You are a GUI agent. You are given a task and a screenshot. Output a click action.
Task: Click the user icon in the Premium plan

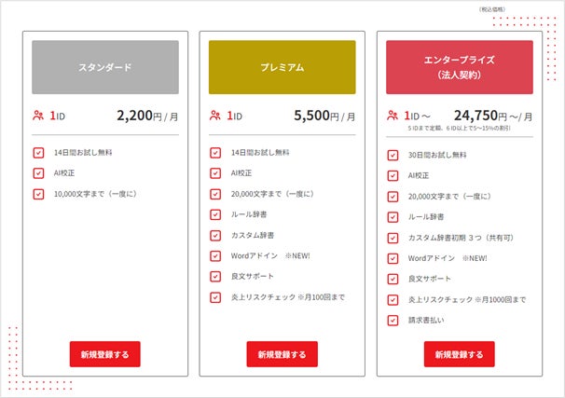click(x=215, y=117)
